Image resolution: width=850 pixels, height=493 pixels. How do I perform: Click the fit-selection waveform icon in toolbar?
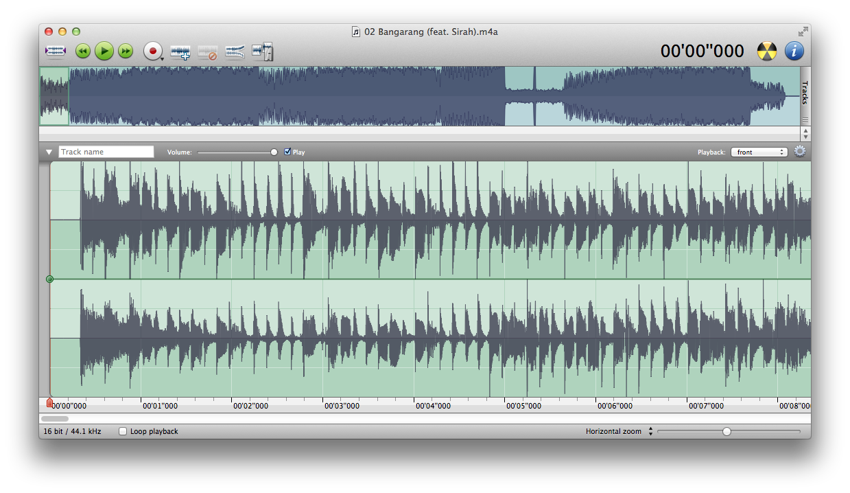pyautogui.click(x=55, y=51)
